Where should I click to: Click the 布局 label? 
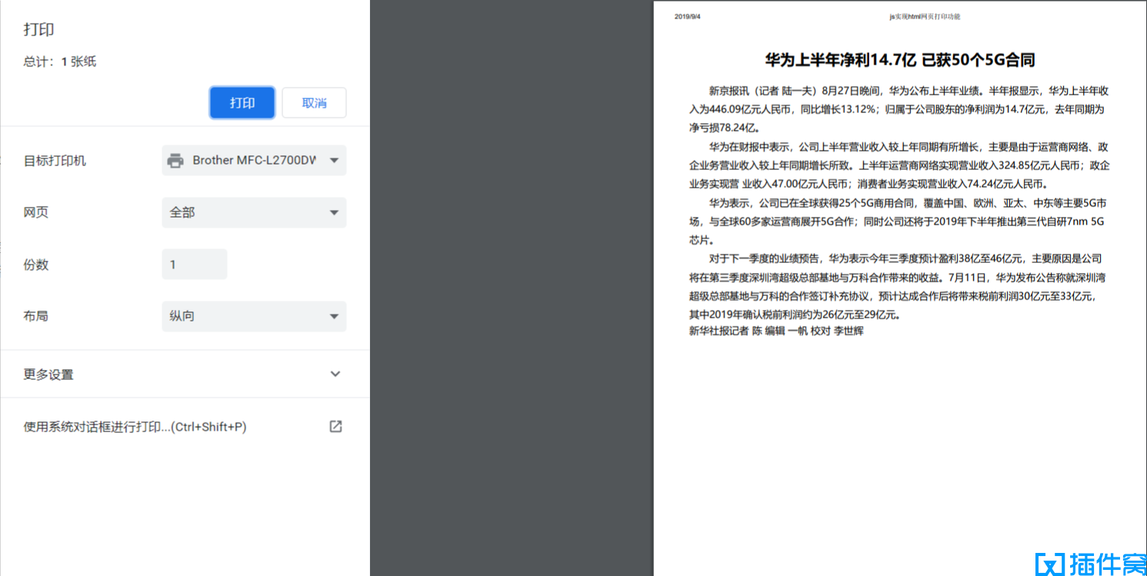click(36, 316)
